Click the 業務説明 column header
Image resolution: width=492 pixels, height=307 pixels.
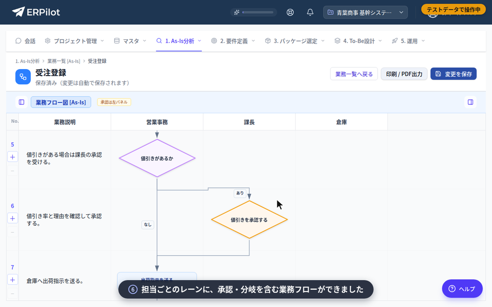point(65,122)
